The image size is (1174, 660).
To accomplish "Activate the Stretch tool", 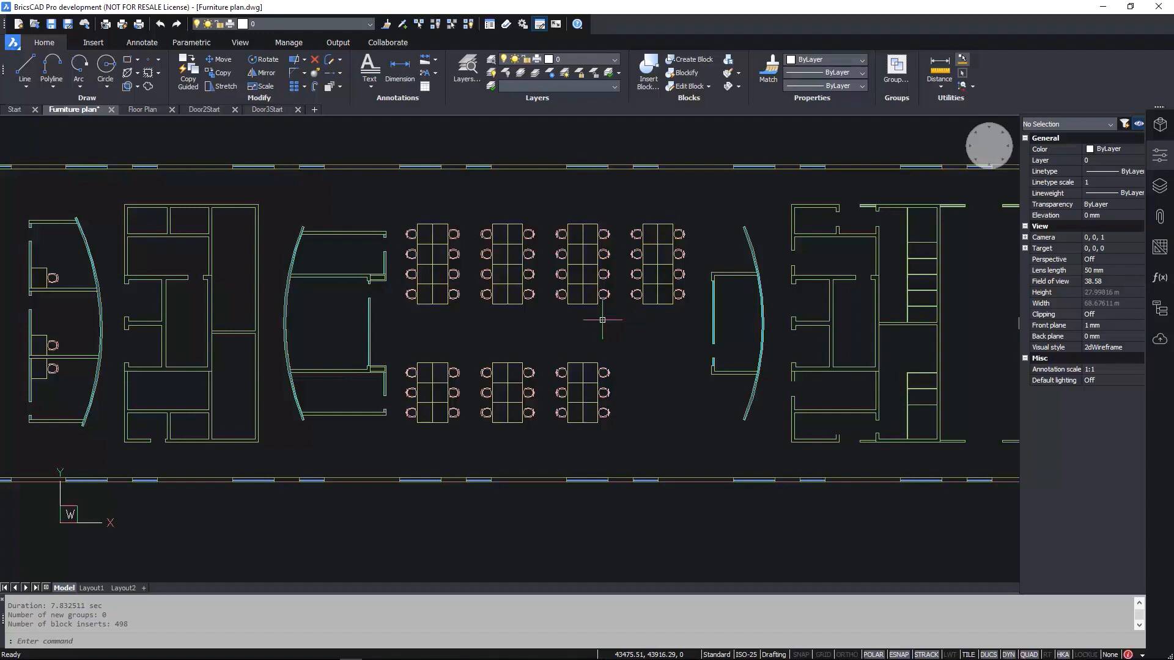I will point(221,86).
